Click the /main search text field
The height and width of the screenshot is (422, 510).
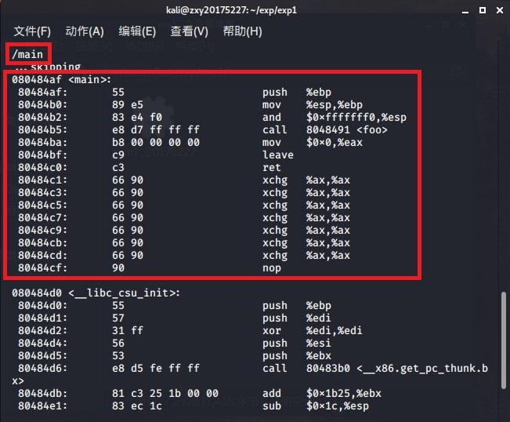point(27,54)
